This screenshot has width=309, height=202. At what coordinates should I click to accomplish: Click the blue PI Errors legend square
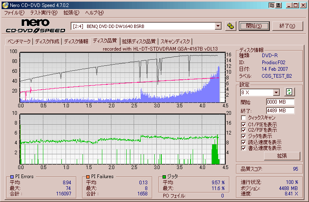pyautogui.click(x=12, y=176)
